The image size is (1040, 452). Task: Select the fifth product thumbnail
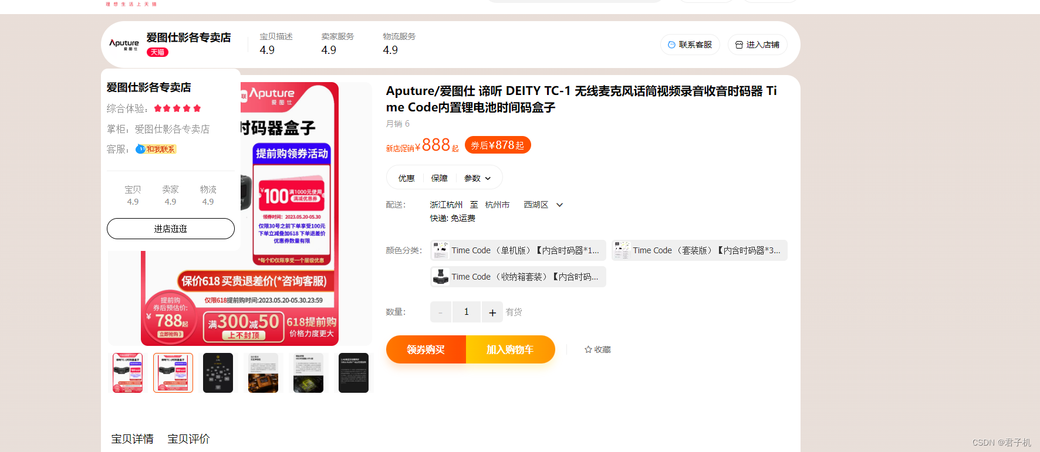(308, 373)
